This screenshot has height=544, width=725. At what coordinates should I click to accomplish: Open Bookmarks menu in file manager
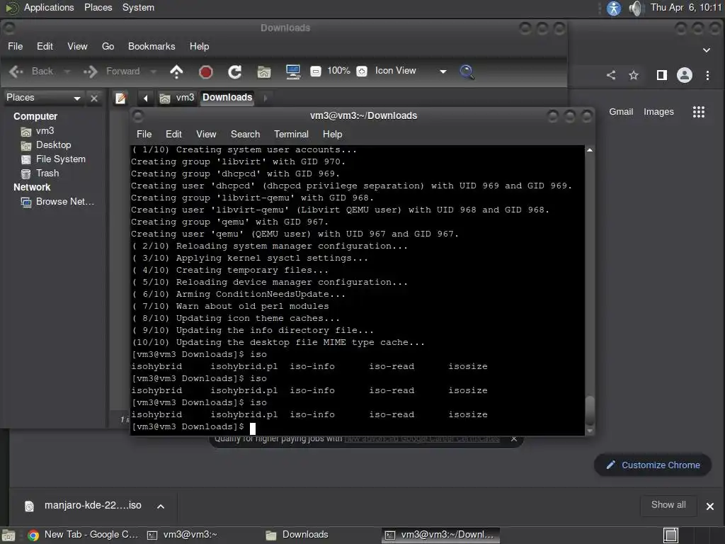pyautogui.click(x=152, y=46)
